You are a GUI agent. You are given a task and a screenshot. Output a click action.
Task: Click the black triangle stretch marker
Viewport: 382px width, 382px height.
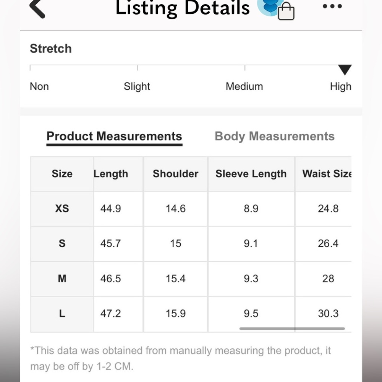(x=345, y=70)
